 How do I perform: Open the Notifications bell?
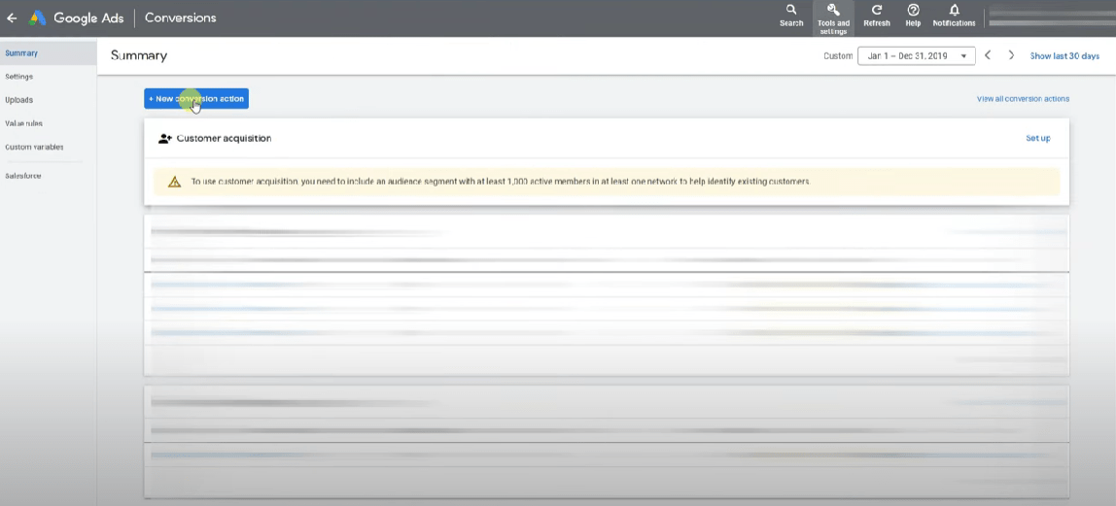click(x=954, y=16)
